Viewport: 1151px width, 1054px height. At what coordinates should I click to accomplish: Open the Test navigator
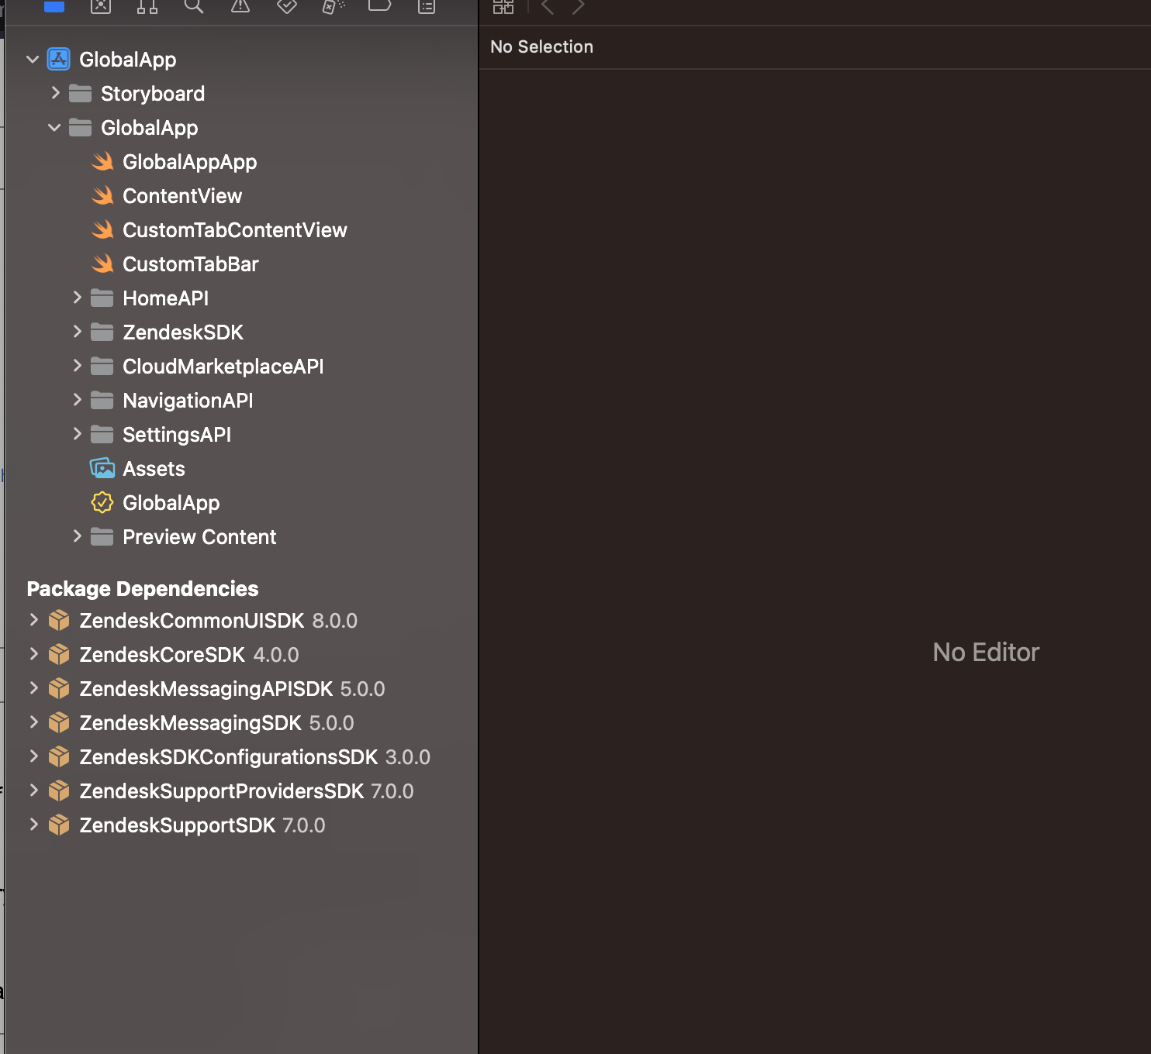click(x=287, y=6)
